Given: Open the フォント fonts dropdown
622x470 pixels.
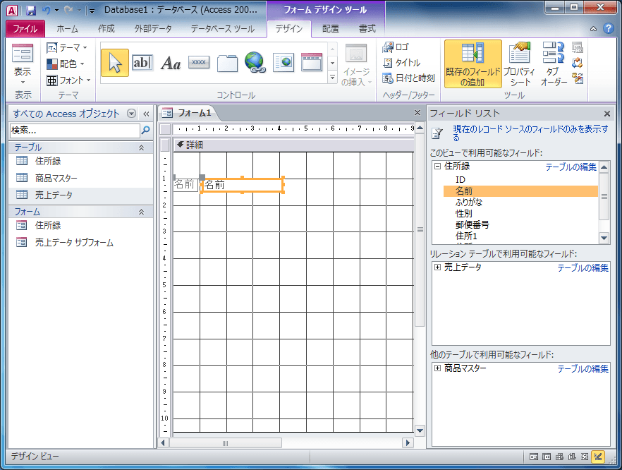Looking at the screenshot, I should point(68,80).
